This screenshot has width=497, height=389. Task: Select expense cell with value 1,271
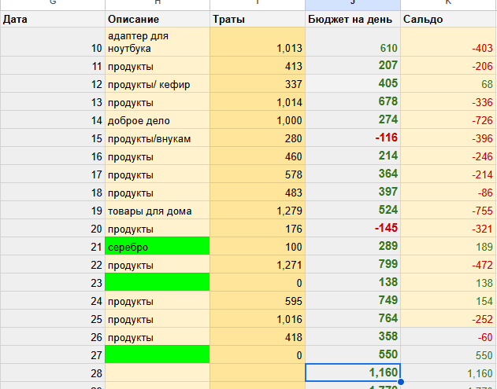point(258,264)
